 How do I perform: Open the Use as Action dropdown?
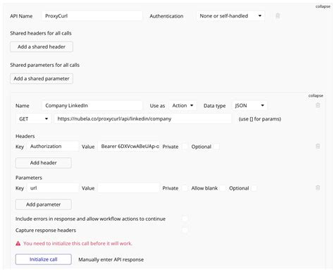click(x=183, y=106)
